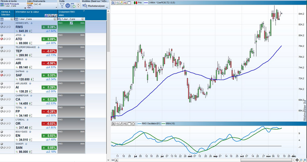The image size is (307, 162).
Task: Click the anchor icon next to TELEPERFORMANCE
Action: (x=39, y=47)
